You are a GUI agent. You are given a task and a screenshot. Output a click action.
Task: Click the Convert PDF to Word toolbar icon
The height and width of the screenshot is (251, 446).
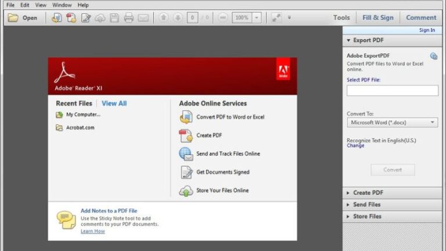click(x=56, y=17)
